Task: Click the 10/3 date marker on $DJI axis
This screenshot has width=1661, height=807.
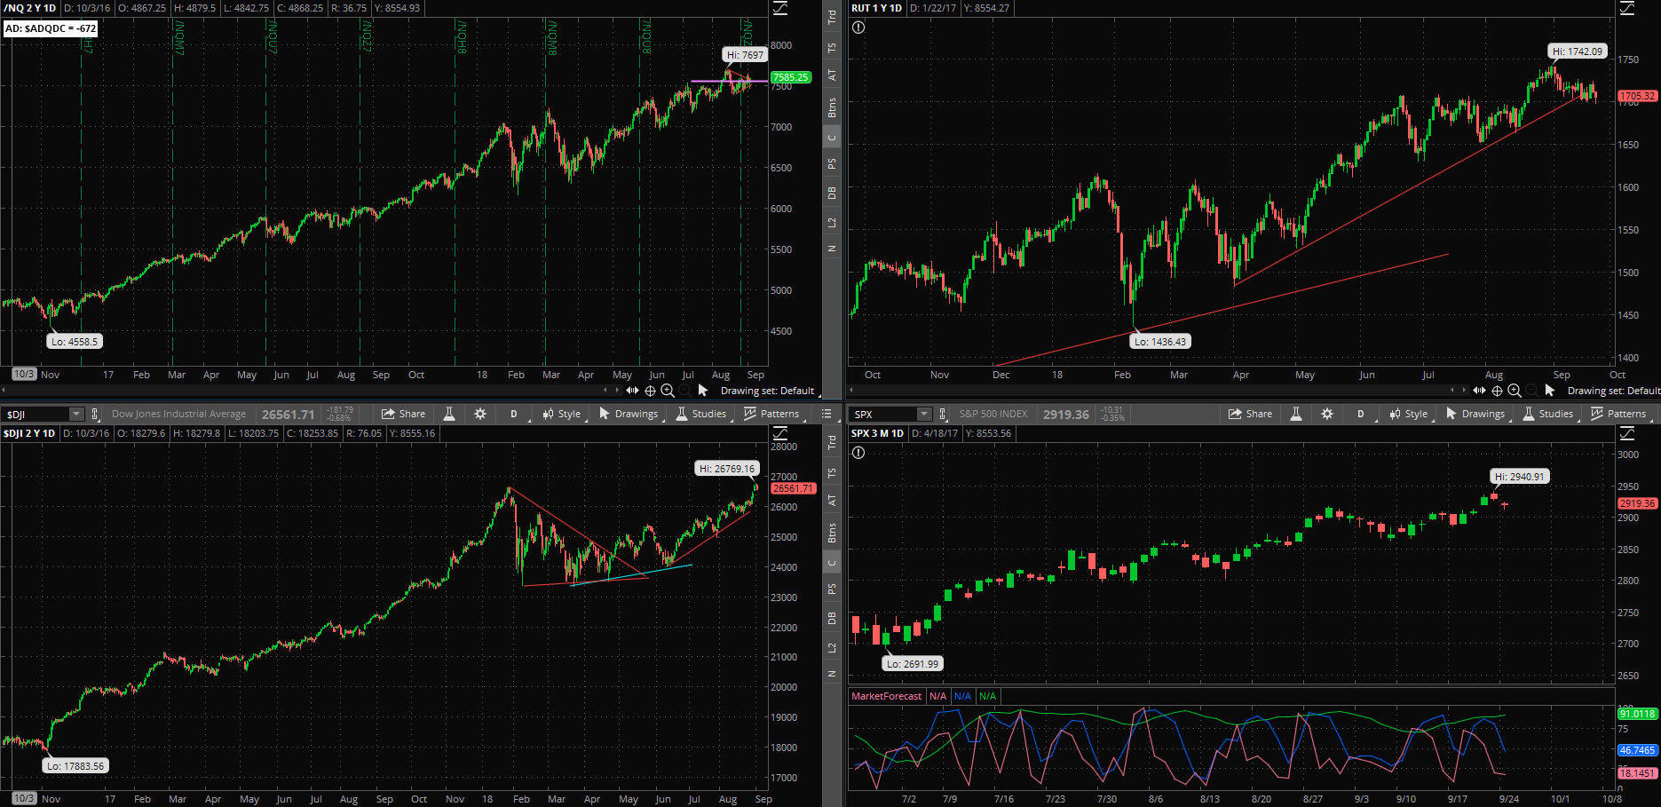Action: 24,799
